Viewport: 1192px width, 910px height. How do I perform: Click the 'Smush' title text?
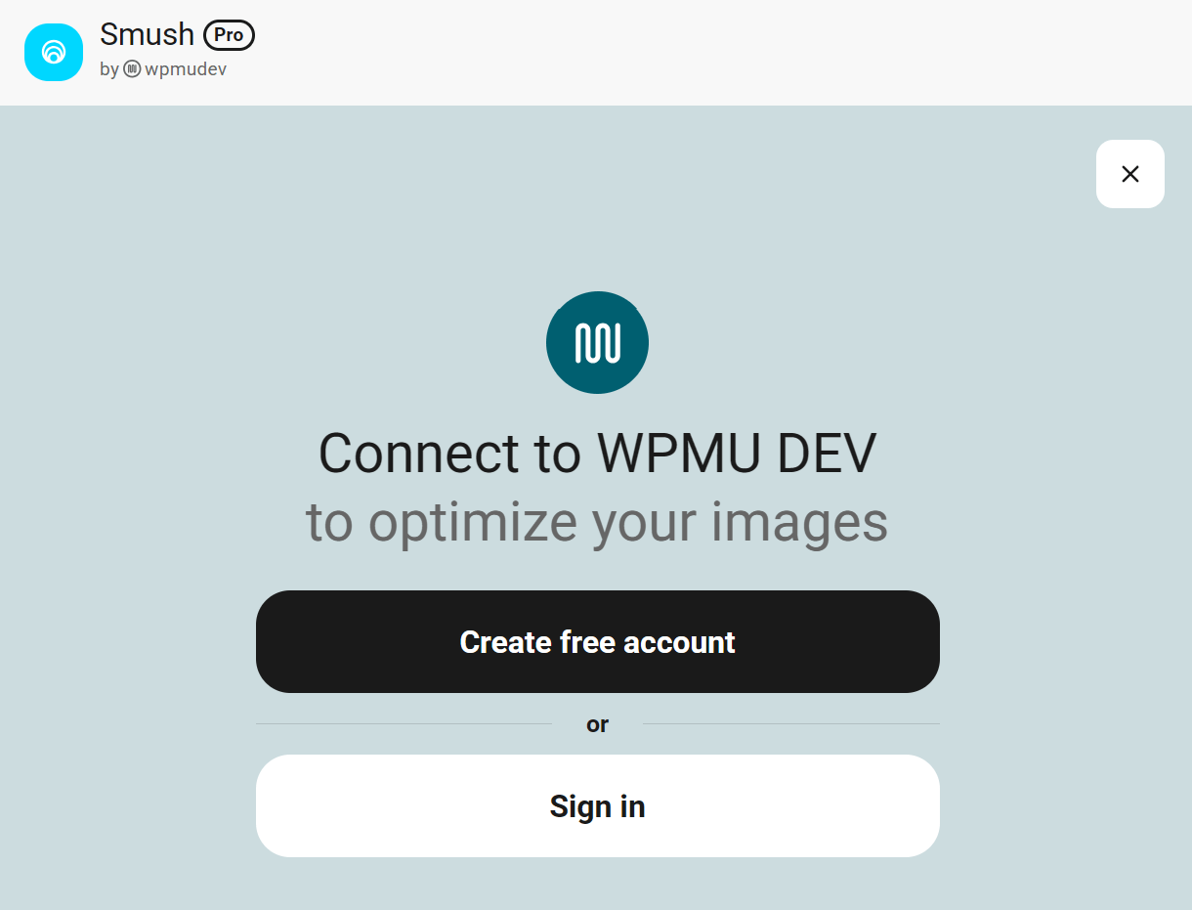[x=148, y=34]
